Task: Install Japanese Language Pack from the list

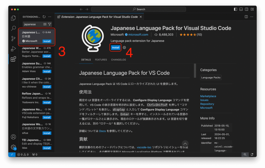Action: click(47, 41)
